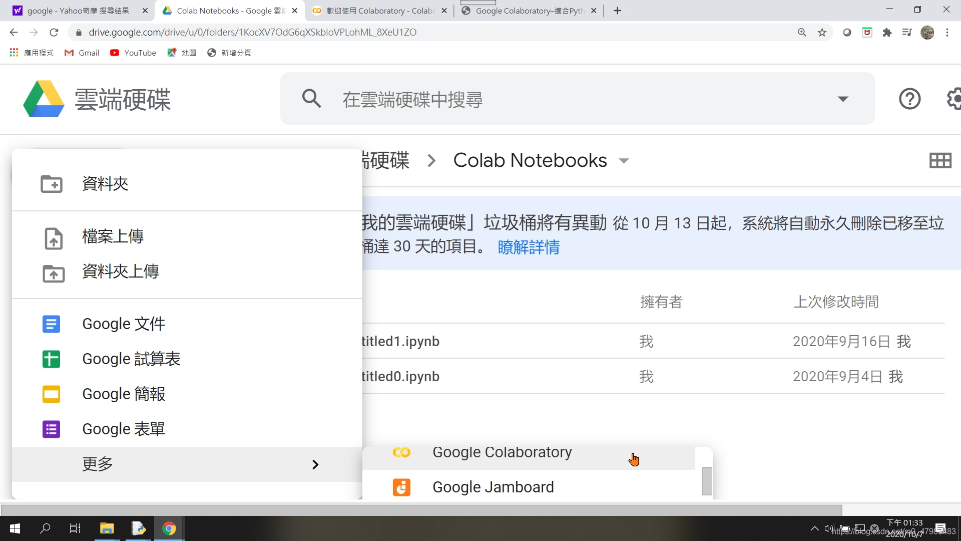Select Google 文件 to create a document

pos(123,324)
